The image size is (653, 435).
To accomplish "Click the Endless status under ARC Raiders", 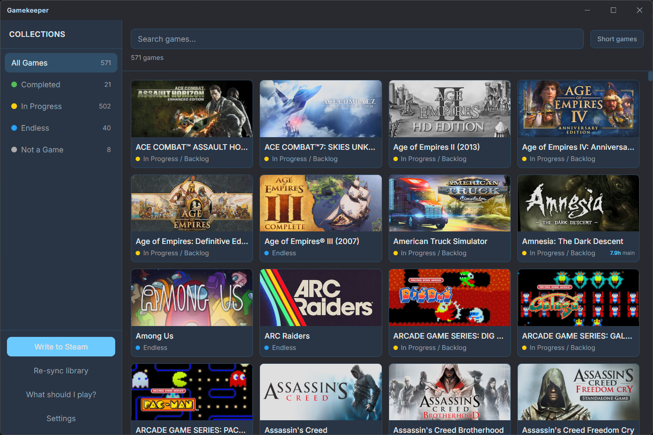I will (x=284, y=348).
